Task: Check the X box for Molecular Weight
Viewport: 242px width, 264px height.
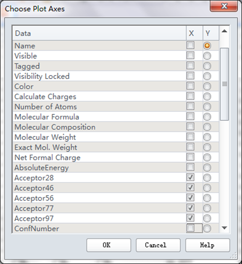Action: [190, 137]
